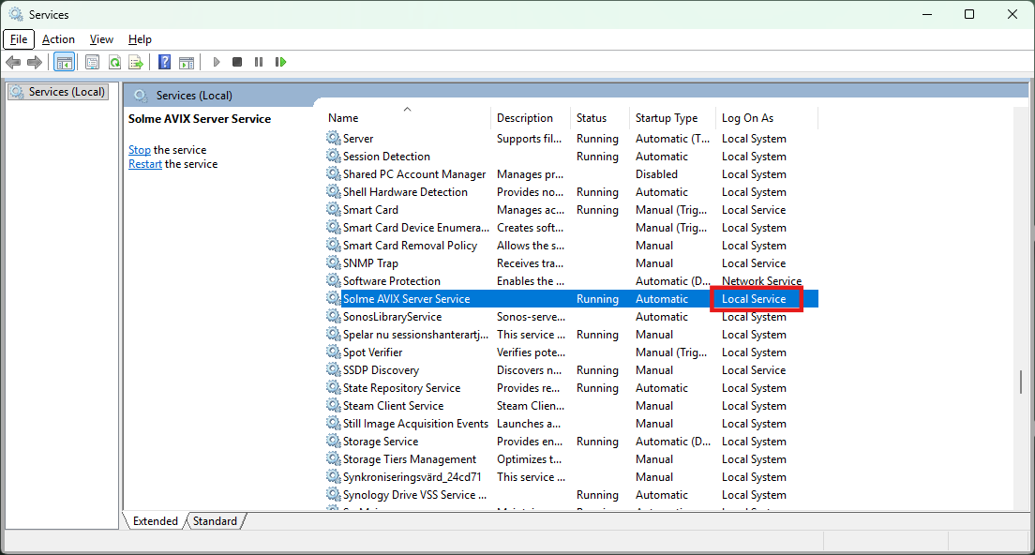Sort by the Description column header

point(530,117)
